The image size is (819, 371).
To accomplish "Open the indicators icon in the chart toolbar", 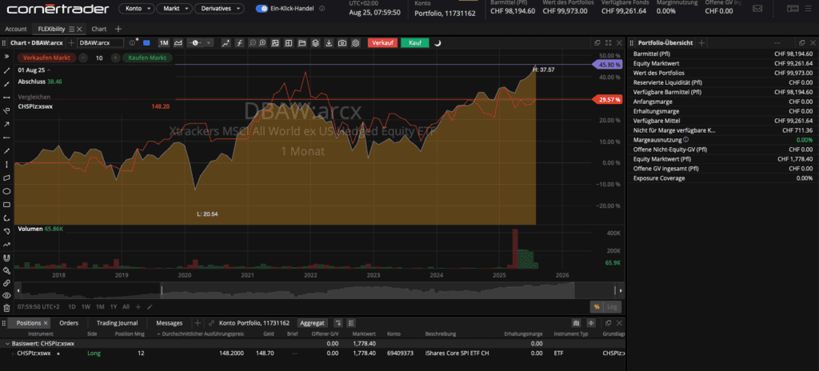I will pyautogui.click(x=226, y=43).
